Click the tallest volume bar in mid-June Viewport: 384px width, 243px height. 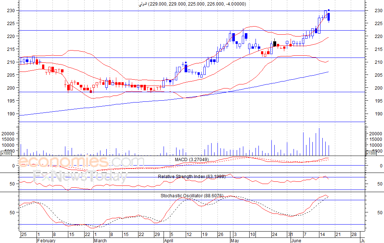click(x=319, y=142)
